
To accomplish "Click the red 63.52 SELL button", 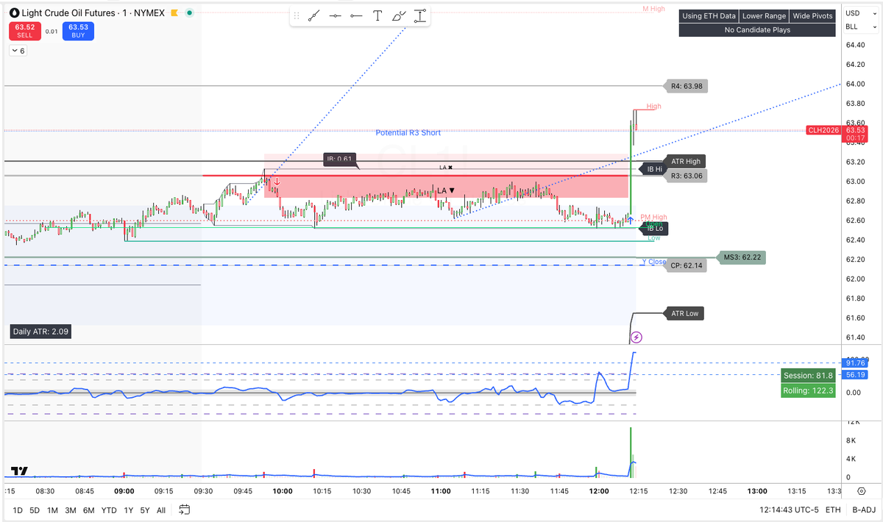I will click(x=24, y=31).
